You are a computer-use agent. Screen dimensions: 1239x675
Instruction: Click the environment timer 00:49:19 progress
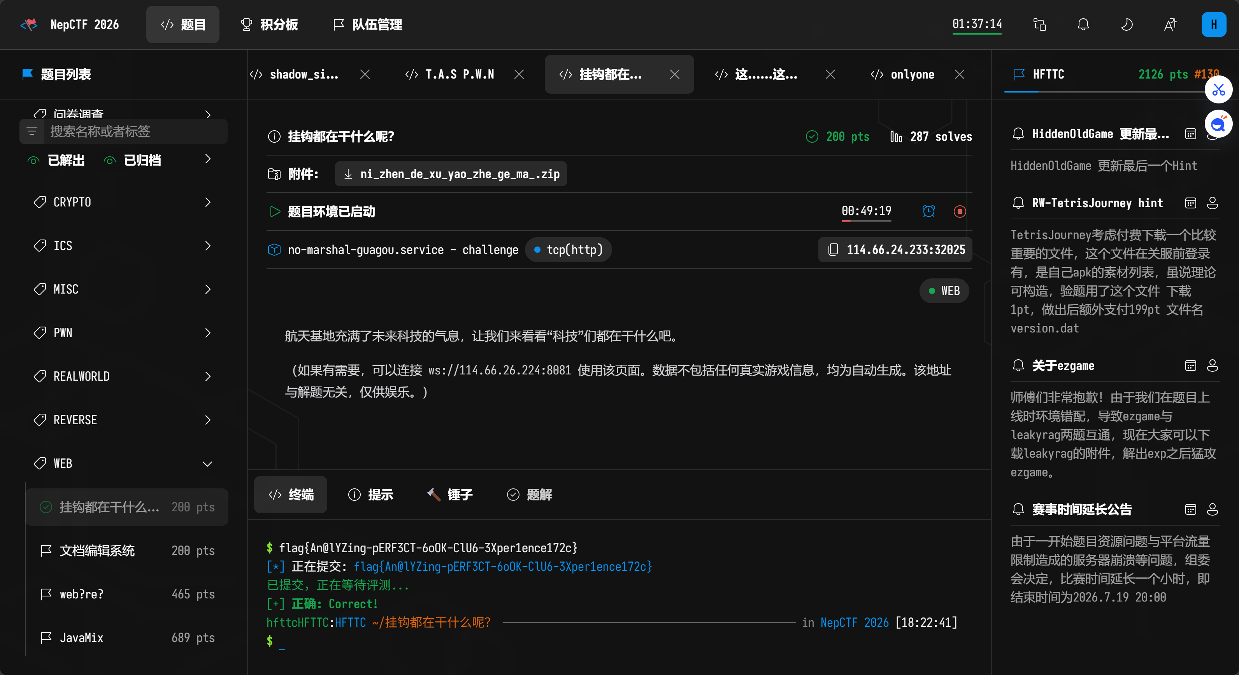[866, 212]
